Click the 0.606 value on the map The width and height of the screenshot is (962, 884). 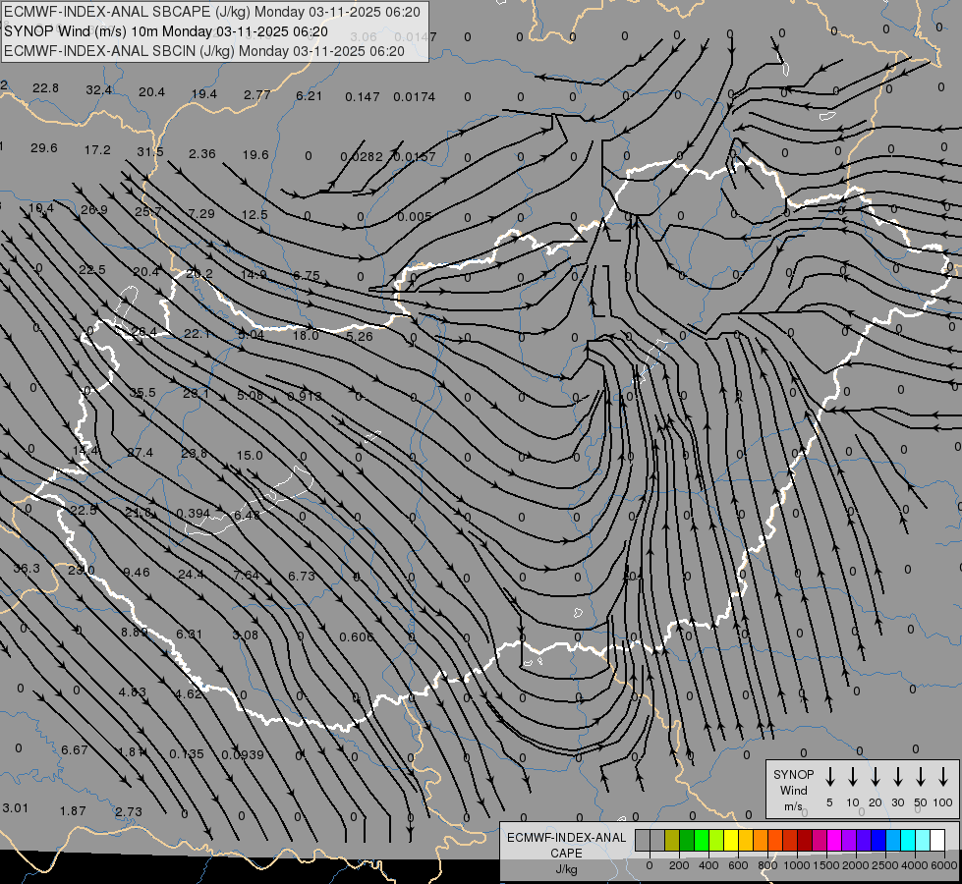coord(356,636)
